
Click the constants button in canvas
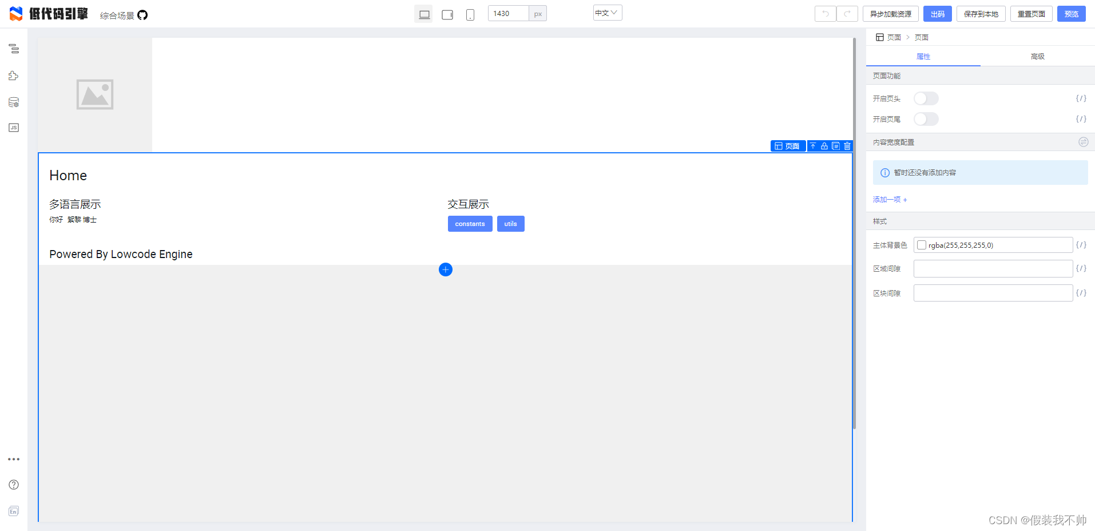click(470, 224)
